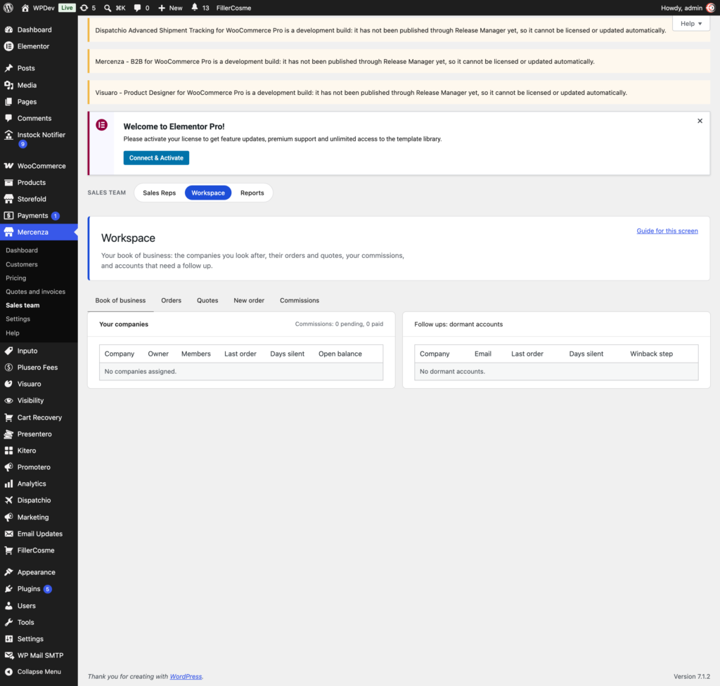Open Comments icon in sidebar

(x=8, y=118)
